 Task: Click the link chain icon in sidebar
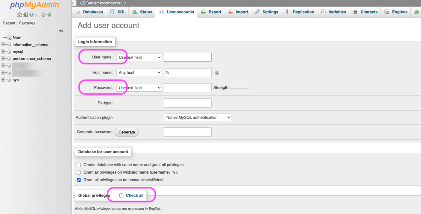(61, 31)
